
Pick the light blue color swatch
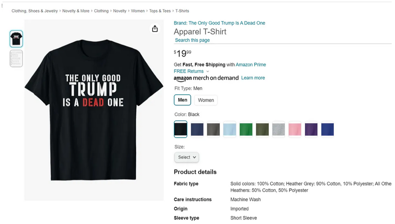(x=230, y=129)
